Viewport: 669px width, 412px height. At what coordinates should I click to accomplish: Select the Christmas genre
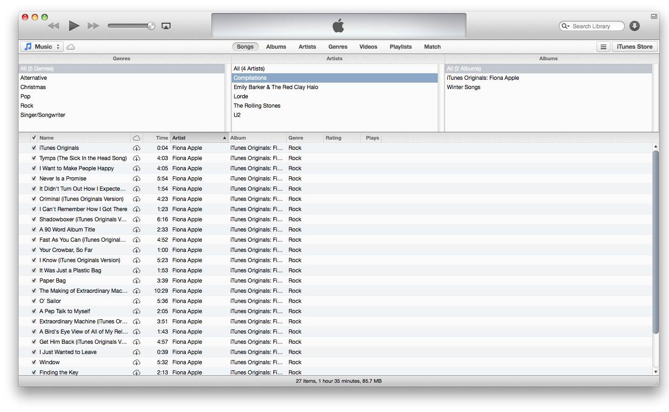(122, 87)
